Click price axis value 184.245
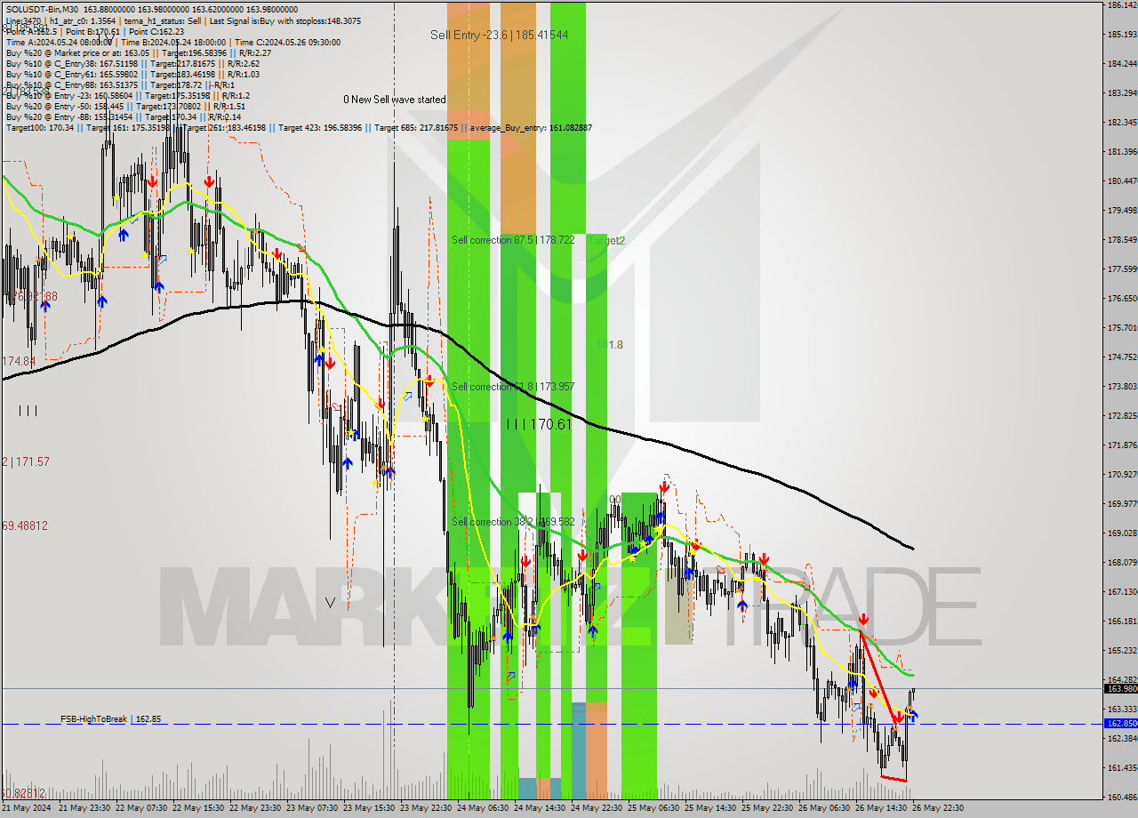The image size is (1138, 818). click(x=1122, y=63)
